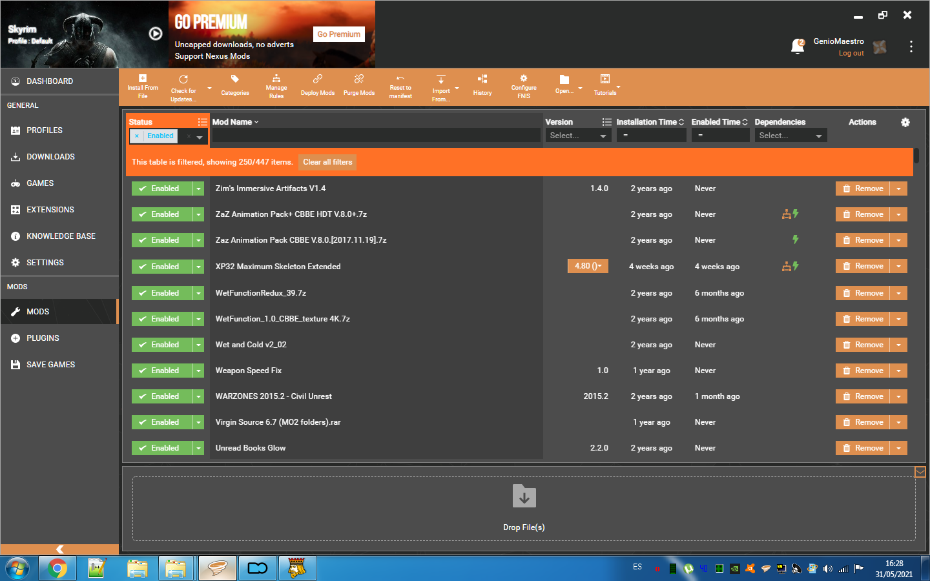Click Installation Time filter field
Screen dimensions: 930x581
(x=651, y=136)
